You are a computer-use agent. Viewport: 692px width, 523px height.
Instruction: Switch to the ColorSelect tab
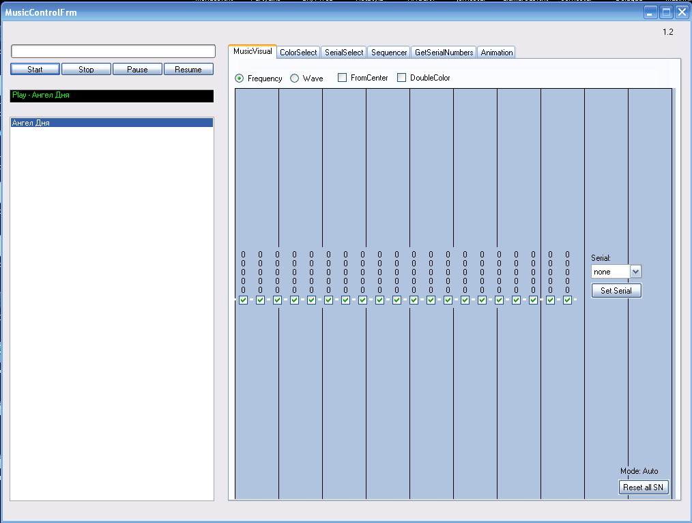point(298,53)
